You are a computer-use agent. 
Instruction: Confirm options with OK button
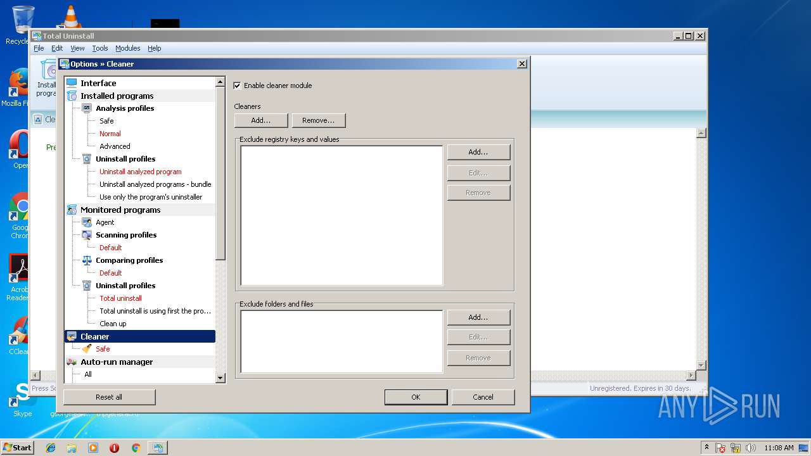coord(416,397)
